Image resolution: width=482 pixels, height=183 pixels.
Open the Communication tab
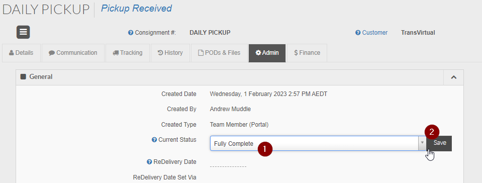tap(73, 53)
